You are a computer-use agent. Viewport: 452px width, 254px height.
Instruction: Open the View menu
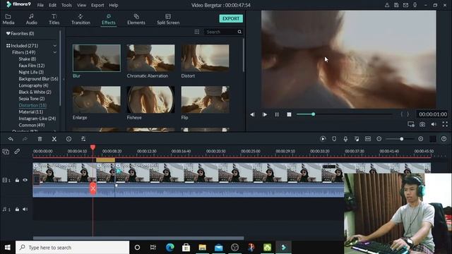(x=82, y=5)
